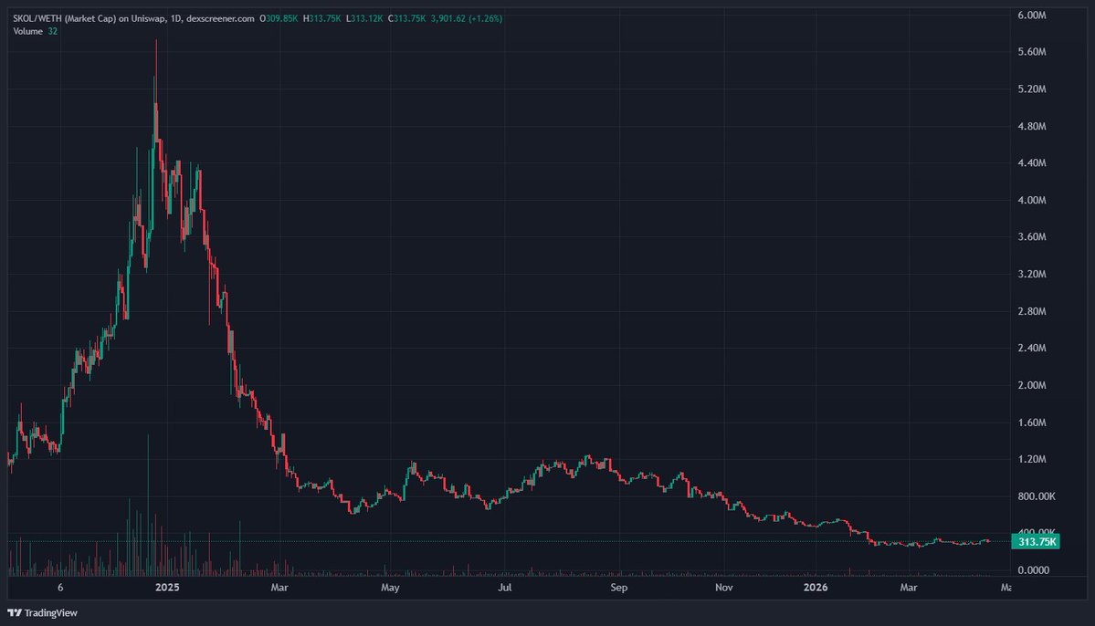Click the high value H313.75K
This screenshot has height=626, width=1095.
point(322,19)
